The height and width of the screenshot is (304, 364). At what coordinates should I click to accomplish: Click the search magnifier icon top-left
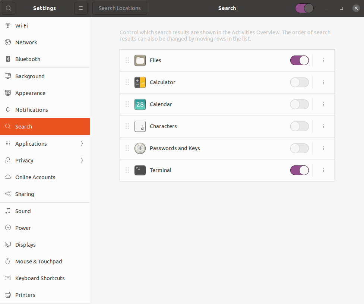point(8,8)
